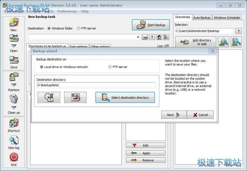247x171 pixels.
Task: Save the task using the Save icon
Action: pyautogui.click(x=14, y=60)
